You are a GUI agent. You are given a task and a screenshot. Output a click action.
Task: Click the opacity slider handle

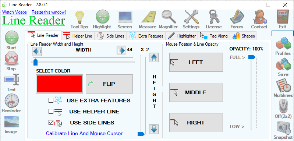(252, 57)
